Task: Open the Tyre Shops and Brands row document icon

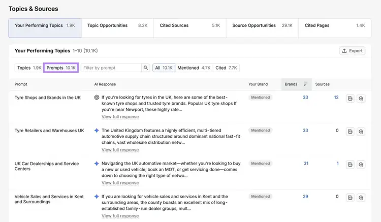Action: pos(350,99)
